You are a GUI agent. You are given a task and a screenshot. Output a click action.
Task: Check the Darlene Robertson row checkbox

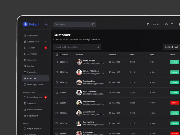pyautogui.click(x=57, y=72)
